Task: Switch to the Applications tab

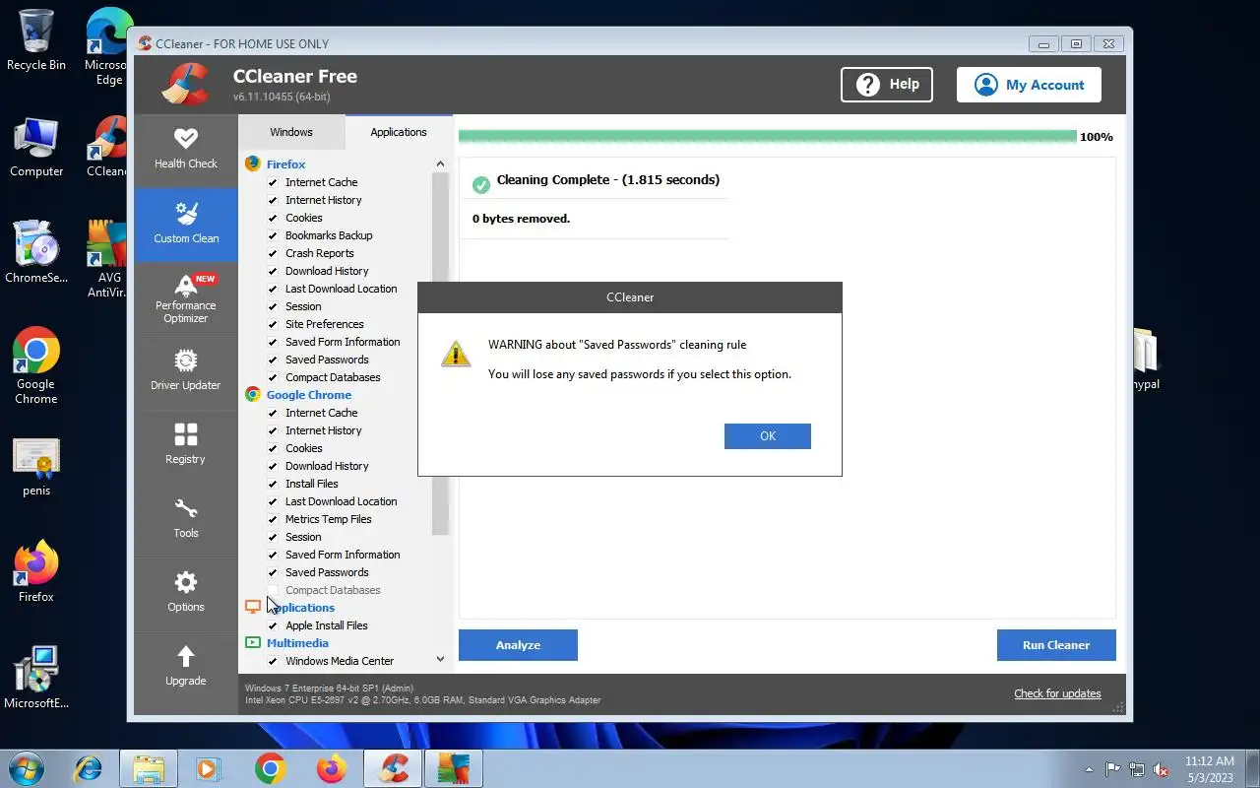Action: [x=399, y=132]
